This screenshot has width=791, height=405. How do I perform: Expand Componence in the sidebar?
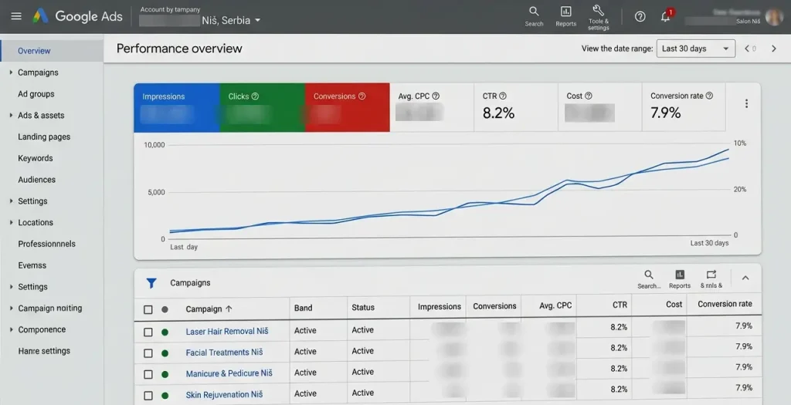tap(11, 329)
